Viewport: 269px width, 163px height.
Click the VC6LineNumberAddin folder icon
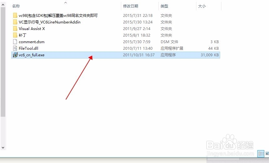click(x=15, y=22)
